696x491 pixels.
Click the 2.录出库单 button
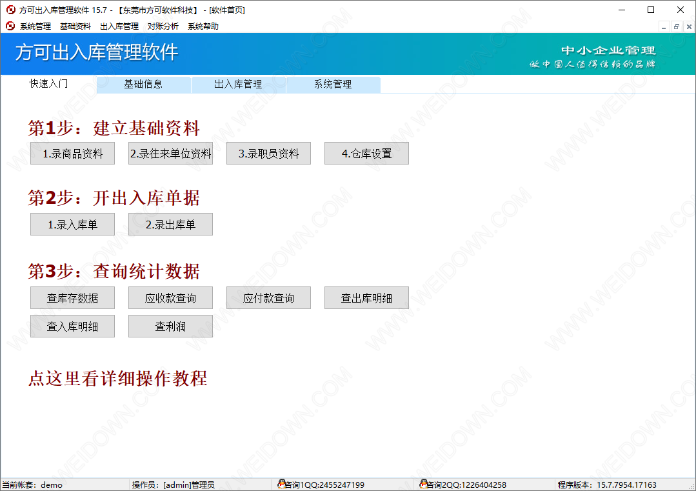[170, 225]
